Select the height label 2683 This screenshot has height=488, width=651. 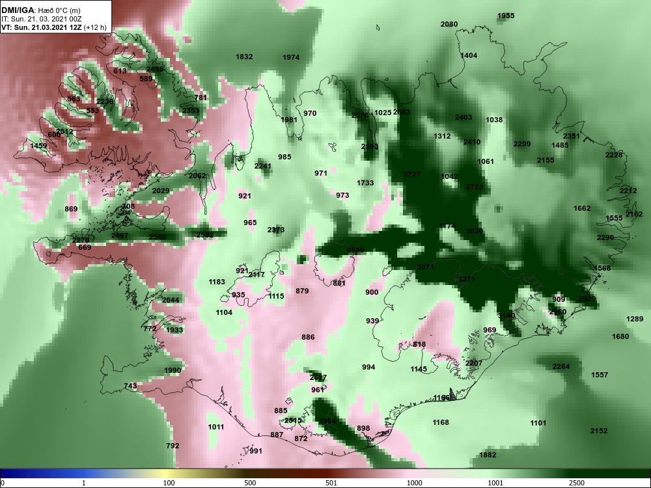(x=402, y=112)
